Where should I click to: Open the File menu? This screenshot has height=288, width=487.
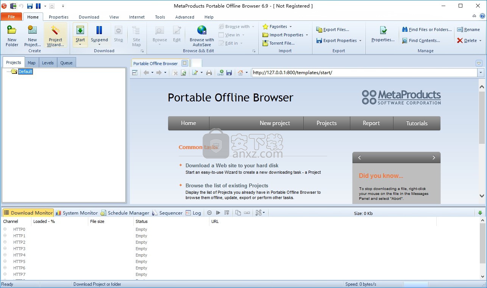[11, 17]
